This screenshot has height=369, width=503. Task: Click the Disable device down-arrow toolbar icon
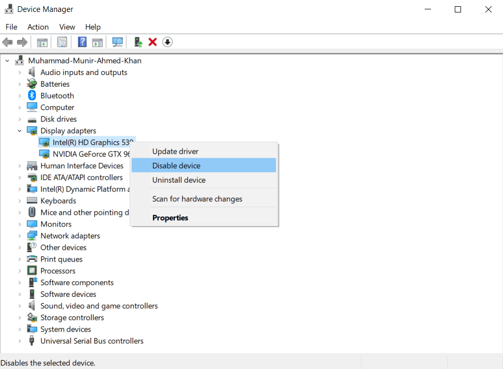coord(167,42)
